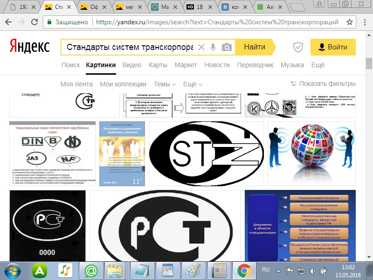Close the active Ста tab

(x=69, y=7)
